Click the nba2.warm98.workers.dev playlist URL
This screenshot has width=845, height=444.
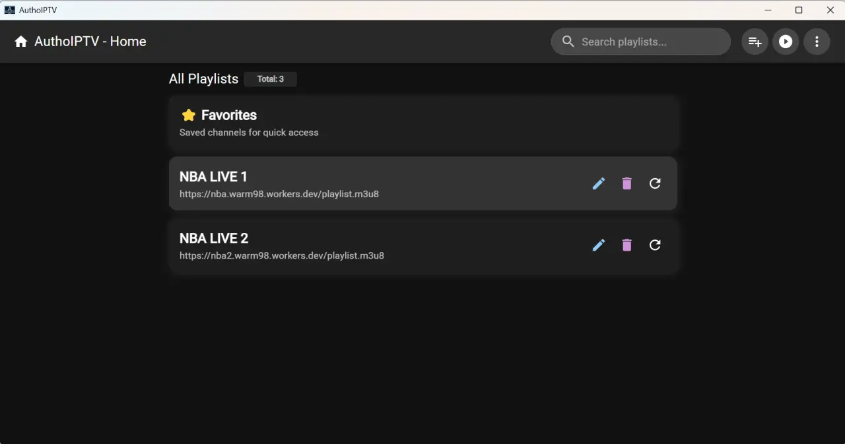tap(282, 255)
